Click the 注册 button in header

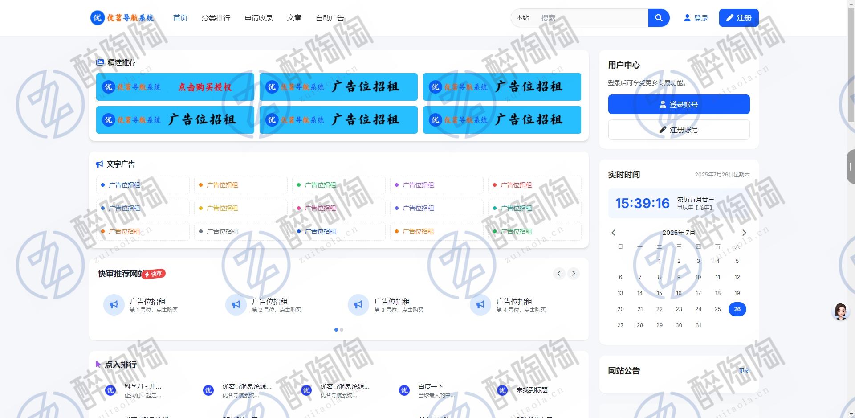tap(738, 18)
